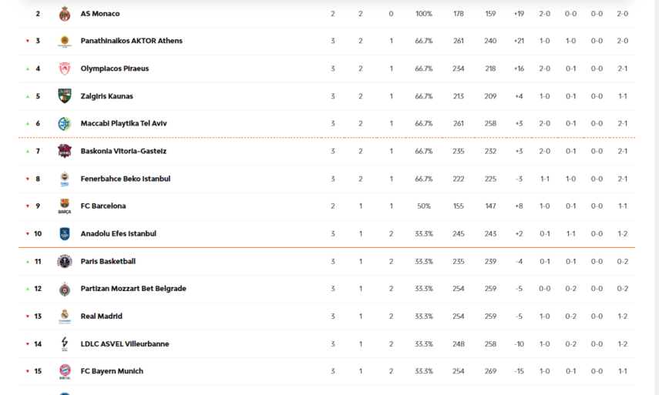Select Panathinaikos AKTOR Athens team name
The height and width of the screenshot is (395, 659).
(132, 41)
